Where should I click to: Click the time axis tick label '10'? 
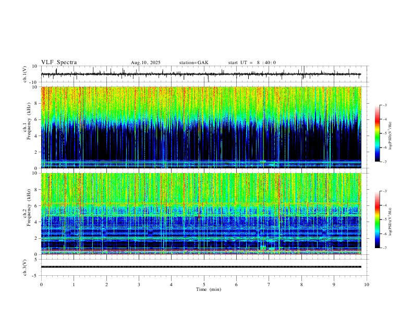(367, 285)
